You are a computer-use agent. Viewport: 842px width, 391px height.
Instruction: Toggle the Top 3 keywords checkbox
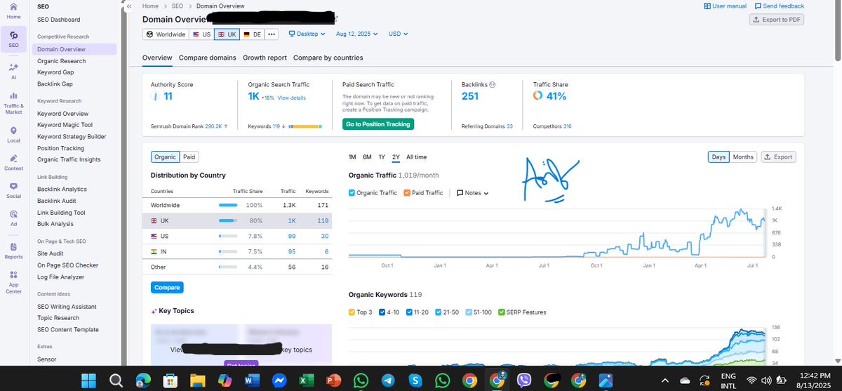[352, 312]
